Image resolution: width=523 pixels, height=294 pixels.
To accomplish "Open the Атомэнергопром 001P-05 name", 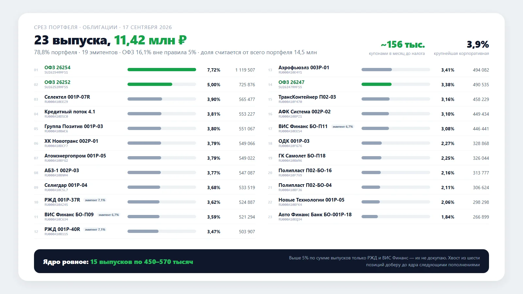I will [75, 156].
